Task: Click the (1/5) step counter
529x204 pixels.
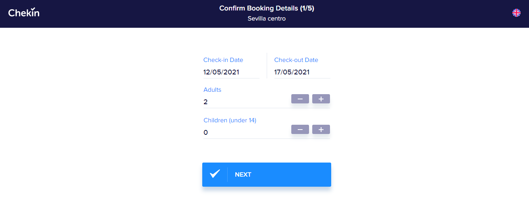Action: [x=307, y=8]
